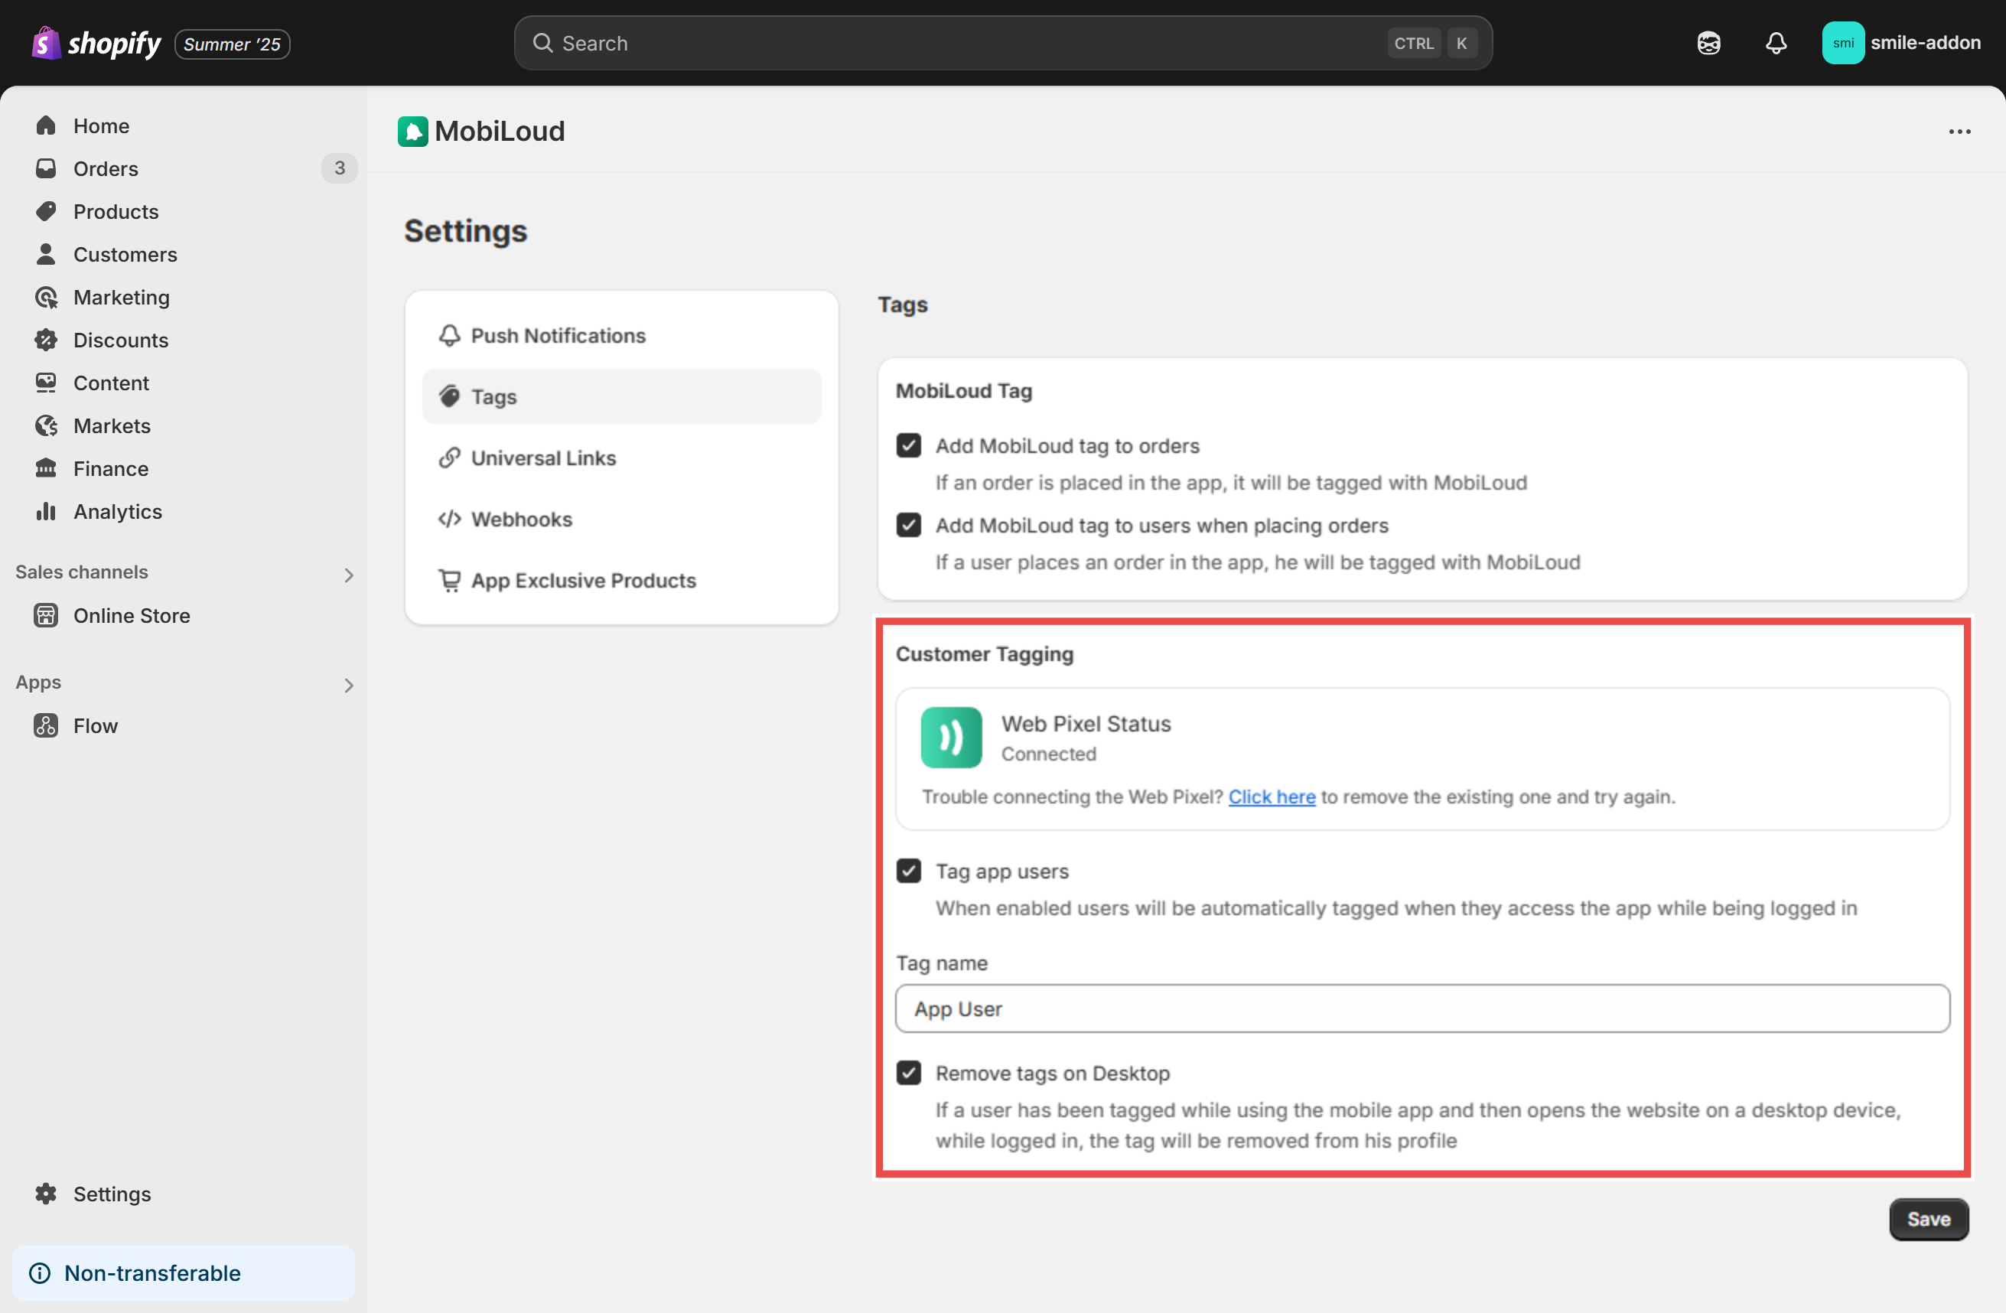Click the MobiLoud app logo
Viewport: 2006px width, 1313px height.
[413, 132]
